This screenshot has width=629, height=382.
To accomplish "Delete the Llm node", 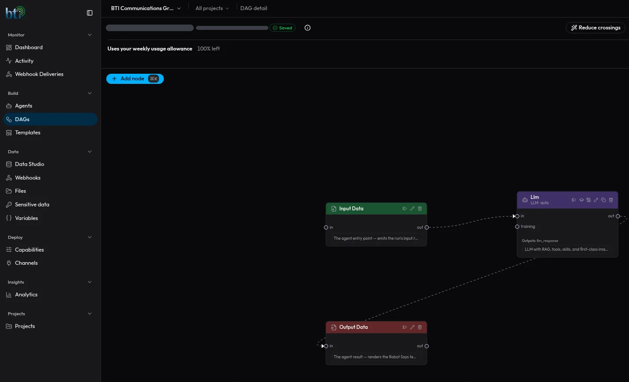I will [611, 200].
